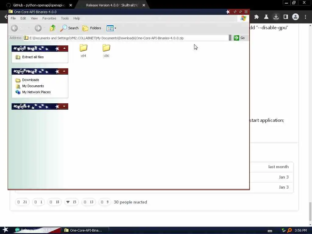Image resolution: width=312 pixels, height=234 pixels.
Task: Switch to Release Version taskbar button
Action: pyautogui.click(x=37, y=230)
